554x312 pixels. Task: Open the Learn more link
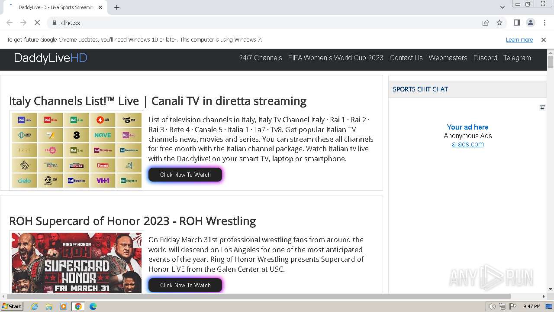[x=519, y=39]
